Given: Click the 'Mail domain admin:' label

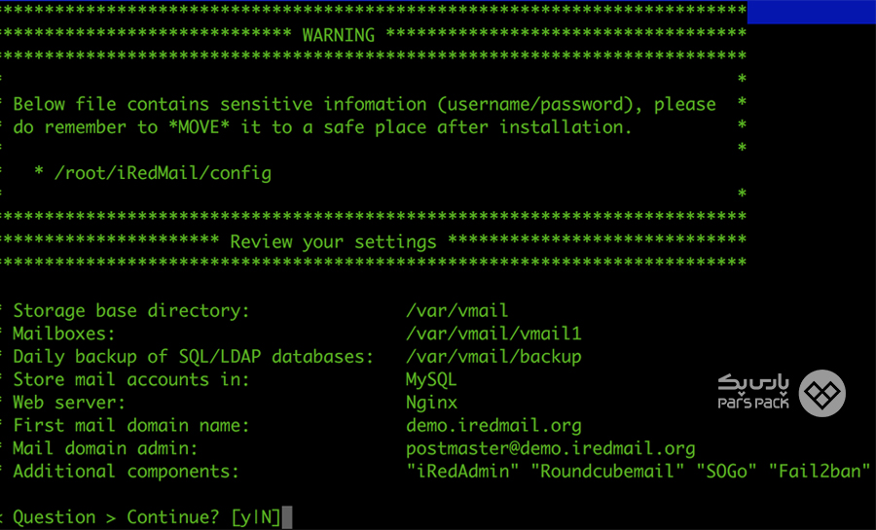Looking at the screenshot, I should [x=105, y=448].
